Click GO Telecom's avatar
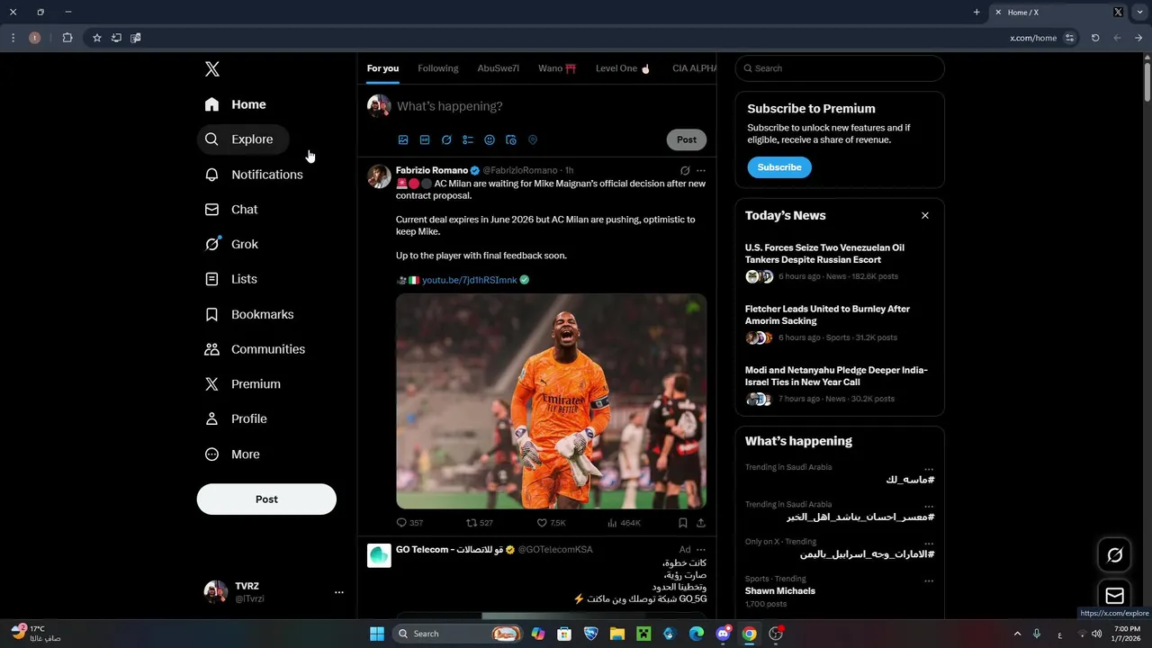 pyautogui.click(x=379, y=555)
